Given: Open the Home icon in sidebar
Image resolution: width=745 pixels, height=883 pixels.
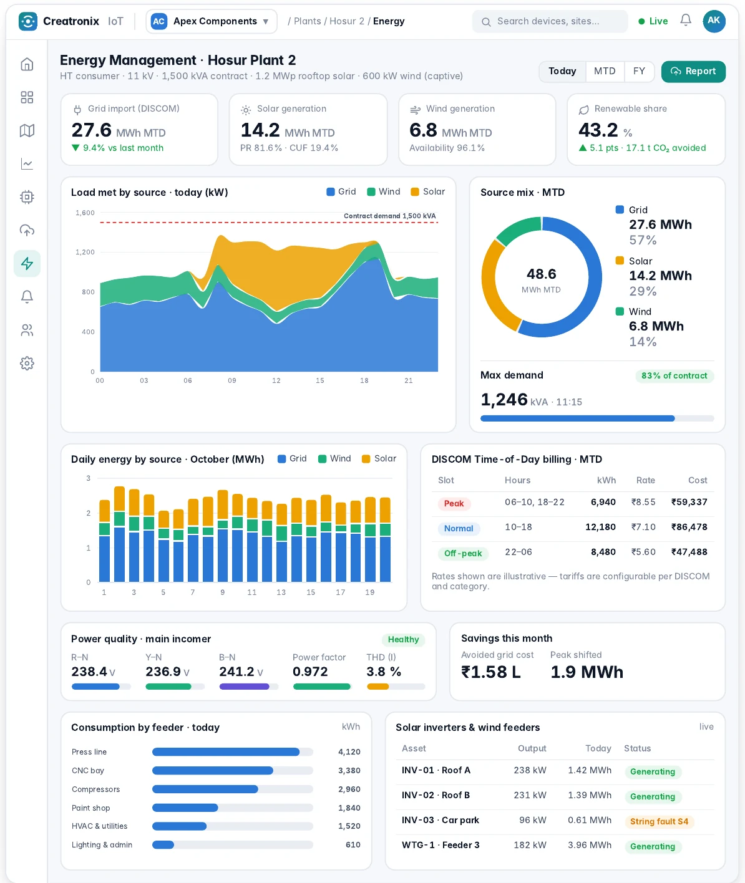Looking at the screenshot, I should click(27, 64).
